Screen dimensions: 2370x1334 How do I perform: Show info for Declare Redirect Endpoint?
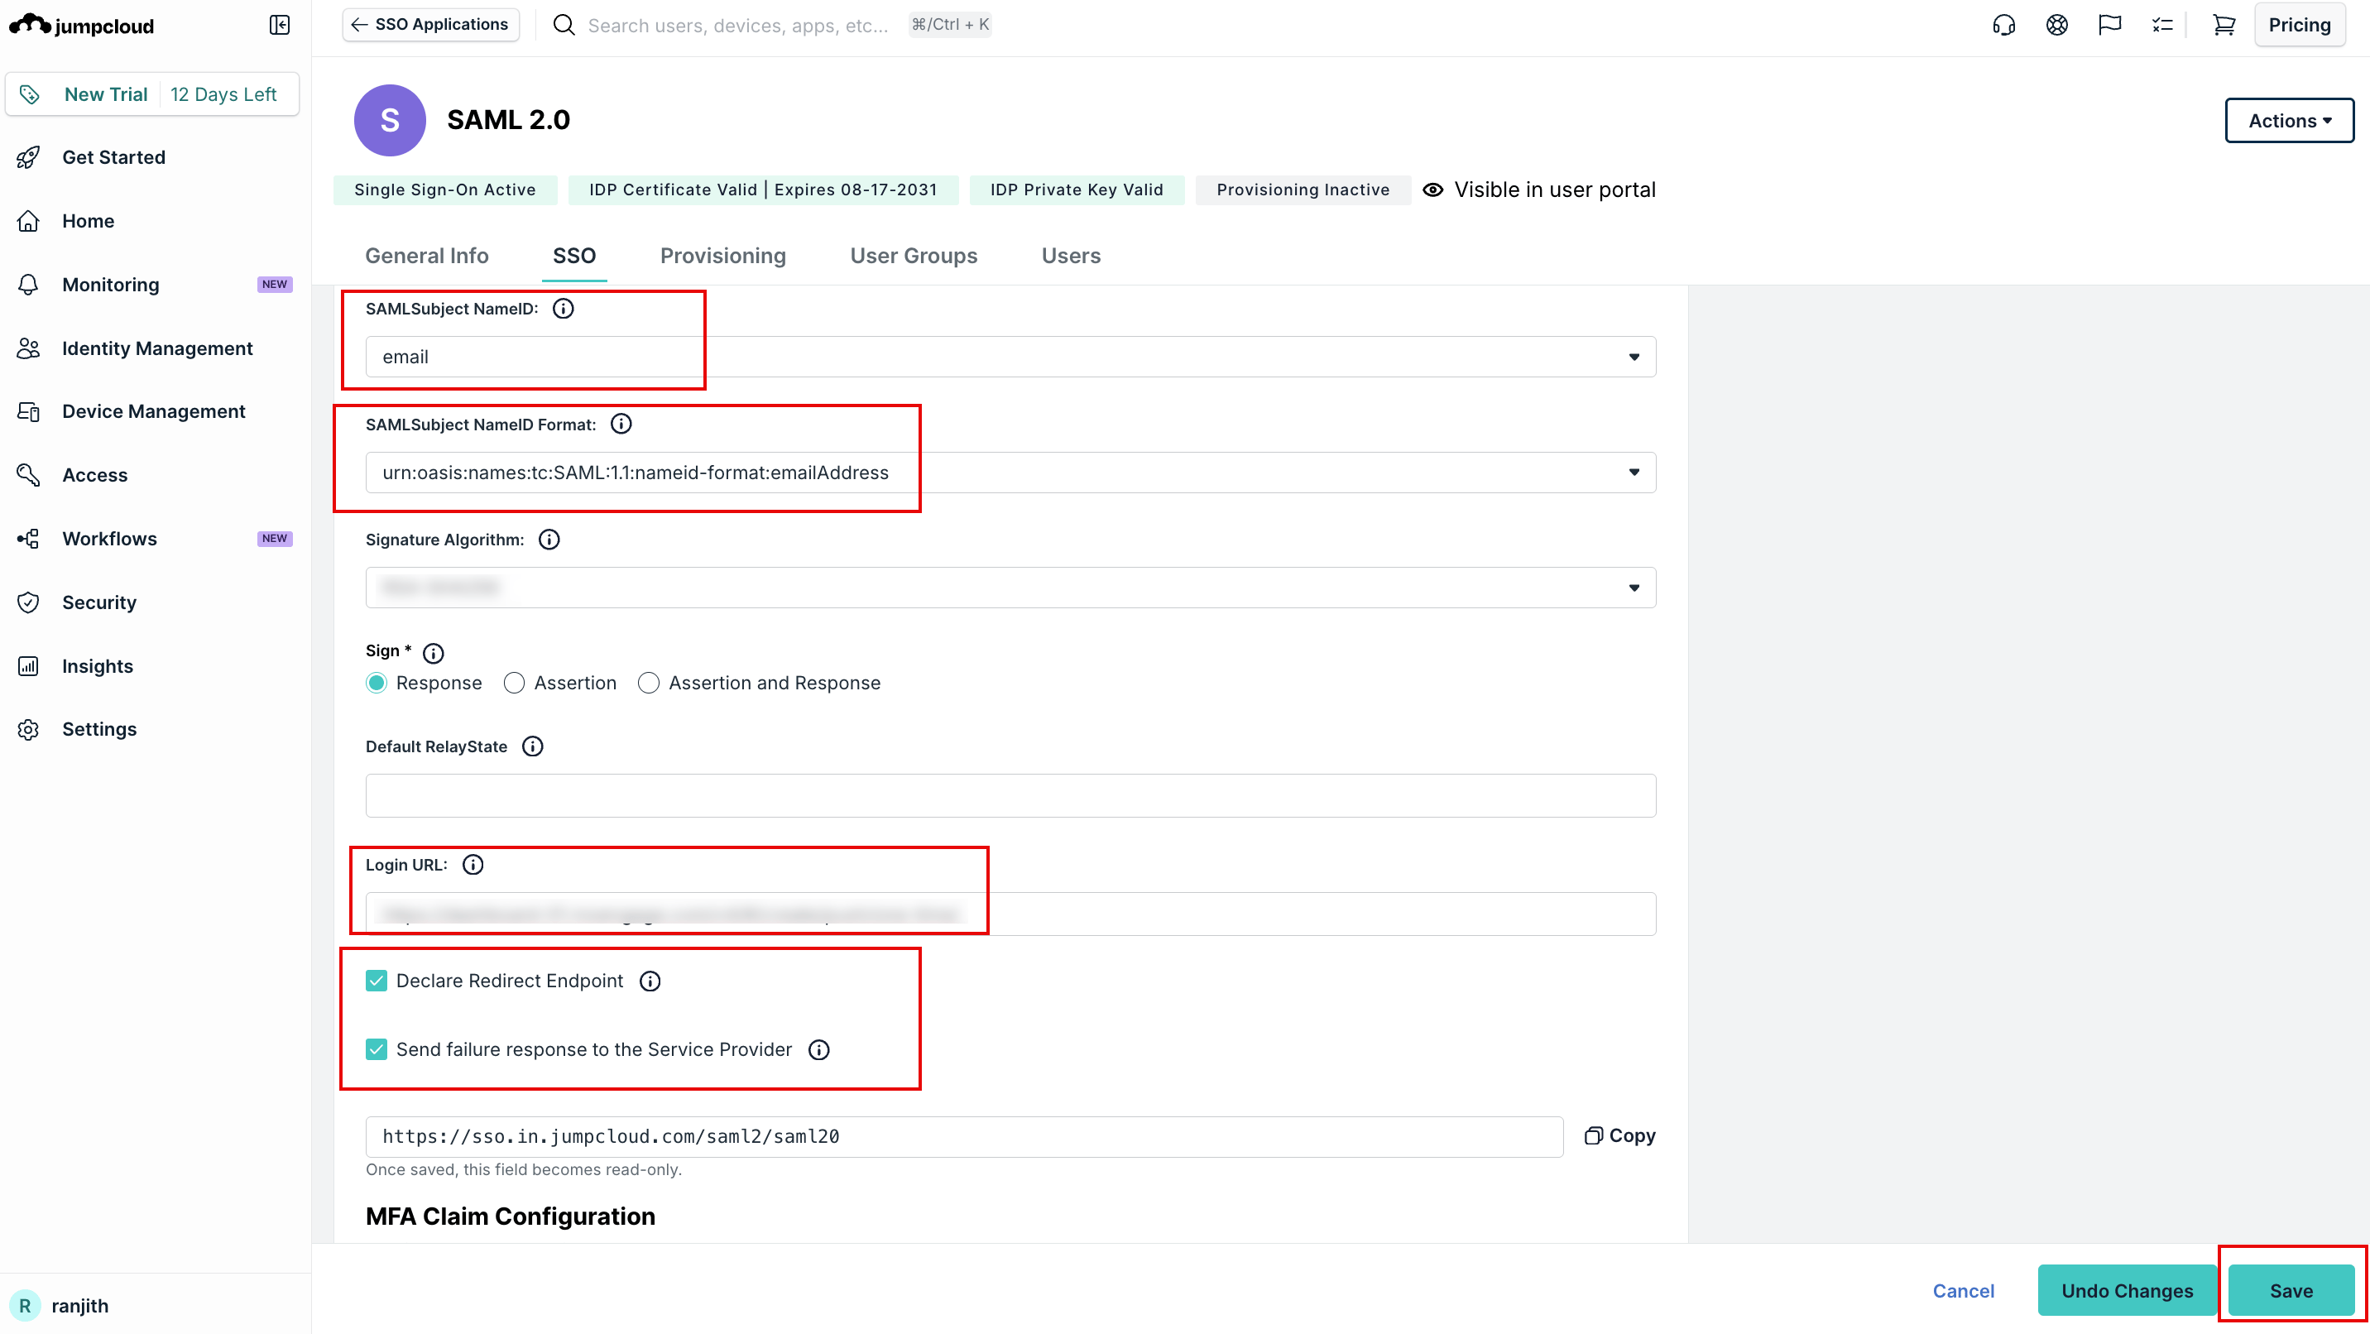[x=650, y=981]
